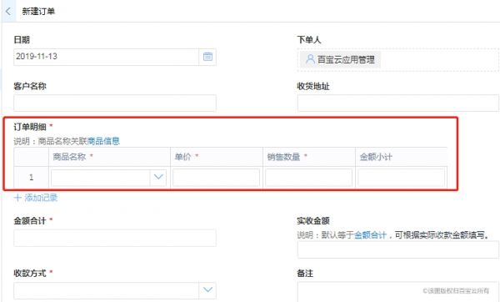The width and height of the screenshot is (500, 302).
Task: Click the plus icon before 添加记录
Action: pos(17,198)
